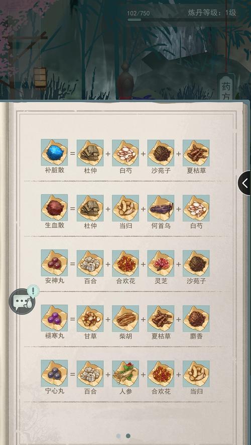Click the 102/750 experience progress bar
Viewport: 251px width, 445px height.
coord(182,20)
